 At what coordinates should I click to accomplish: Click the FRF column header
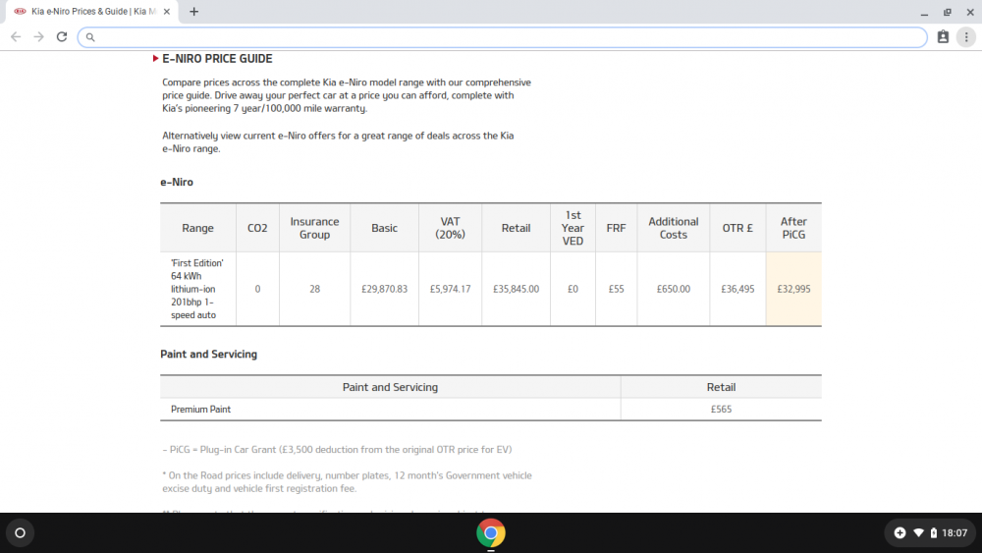[617, 228]
